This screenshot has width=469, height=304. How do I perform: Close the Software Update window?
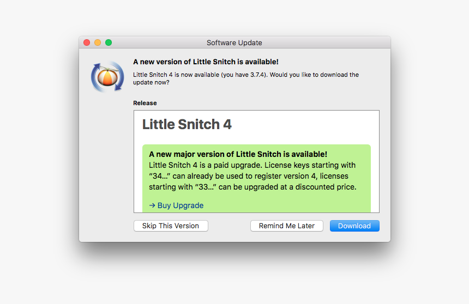(87, 42)
